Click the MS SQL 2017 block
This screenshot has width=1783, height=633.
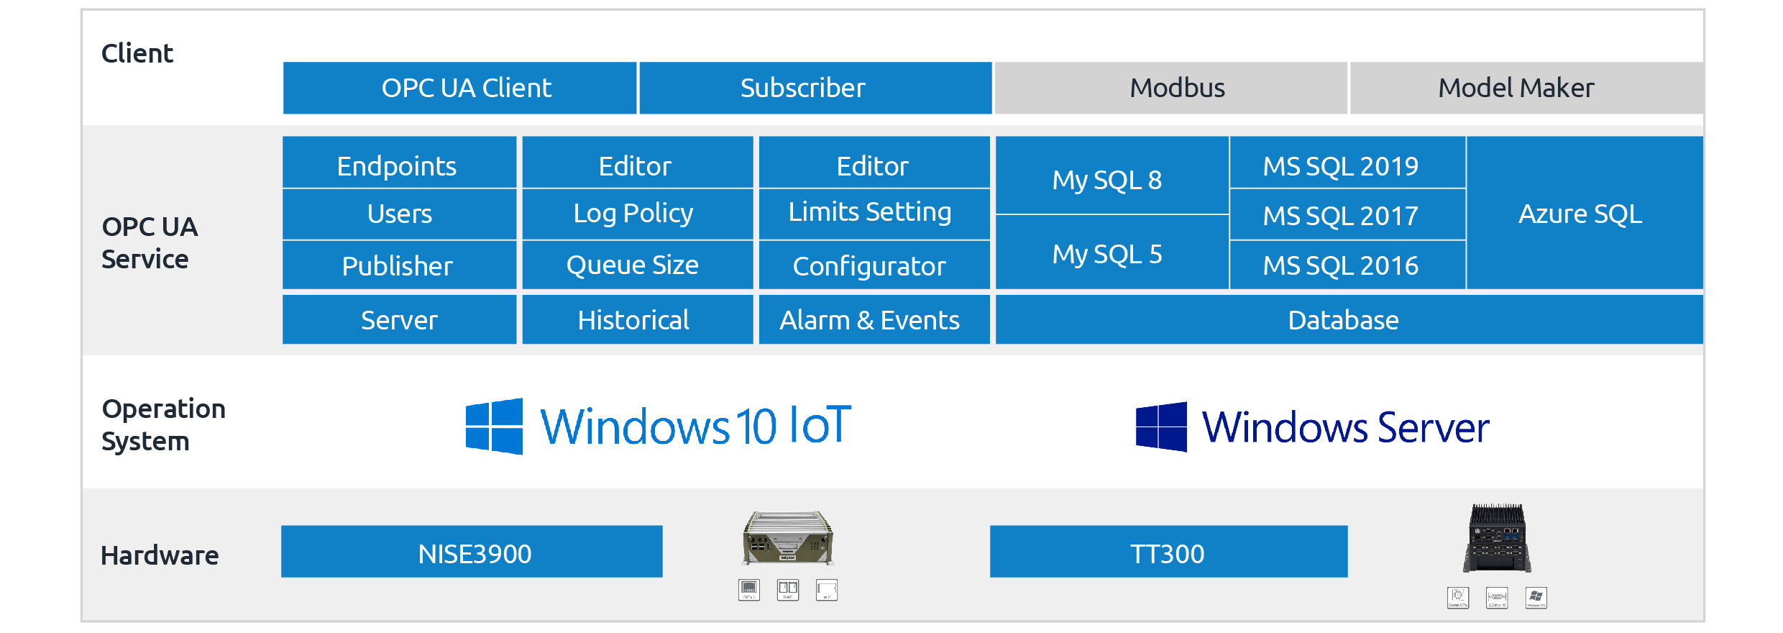tap(1347, 214)
